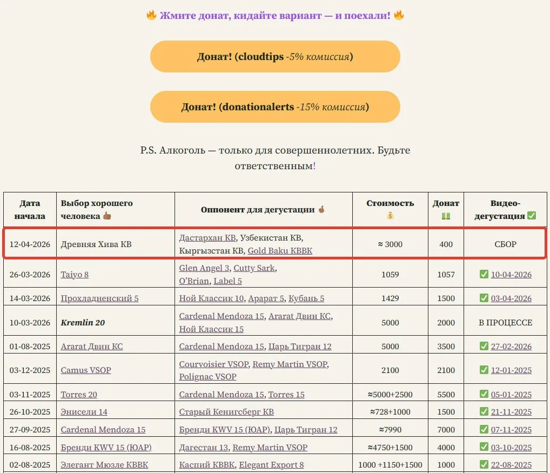Select the Древняя Хива КВ cell
The width and height of the screenshot is (550, 473).
tap(116, 244)
